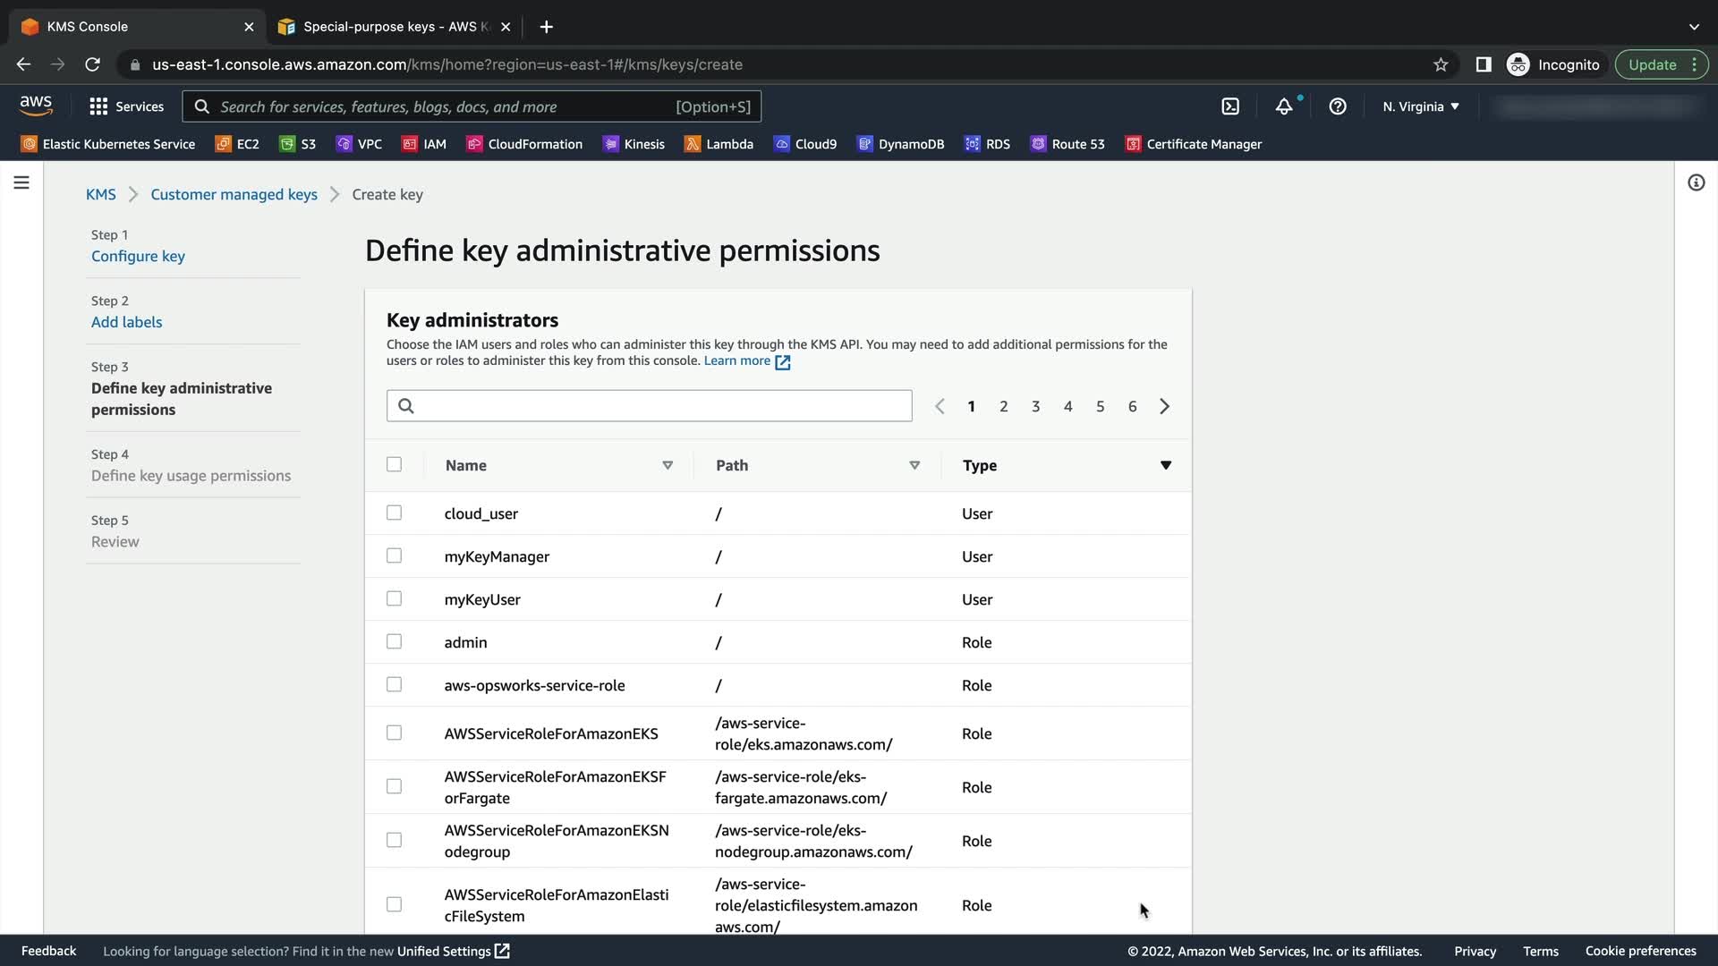
Task: Toggle the select-all header checkbox
Action: tap(394, 464)
